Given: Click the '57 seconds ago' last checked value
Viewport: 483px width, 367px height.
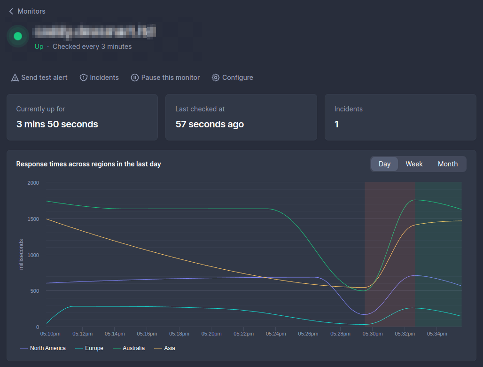Looking at the screenshot, I should pos(210,124).
